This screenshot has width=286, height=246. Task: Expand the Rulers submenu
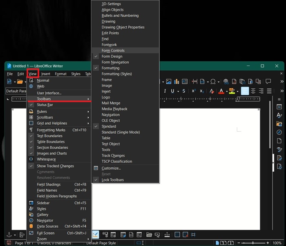pos(59,112)
